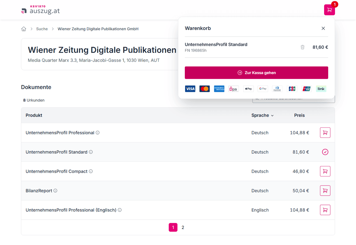Click the auszug.at logo

point(40,10)
